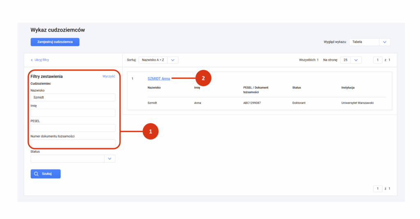This screenshot has height=219, width=420.
Task: Select the Tabela view combo box
Action: [370, 42]
